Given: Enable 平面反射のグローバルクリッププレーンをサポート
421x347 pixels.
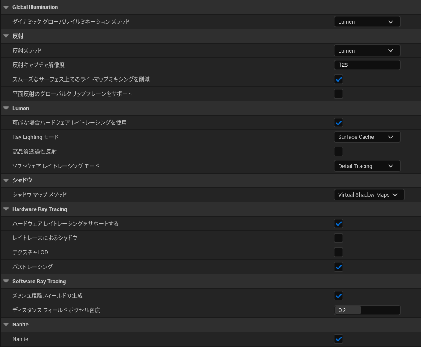Looking at the screenshot, I should click(x=338, y=94).
